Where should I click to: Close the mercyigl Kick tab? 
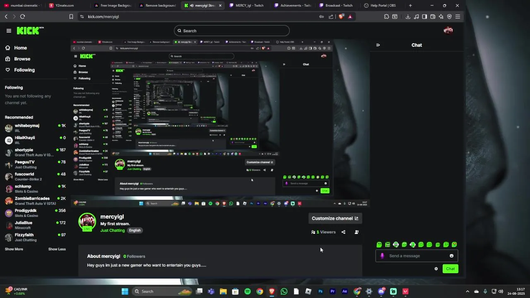pyautogui.click(x=220, y=5)
